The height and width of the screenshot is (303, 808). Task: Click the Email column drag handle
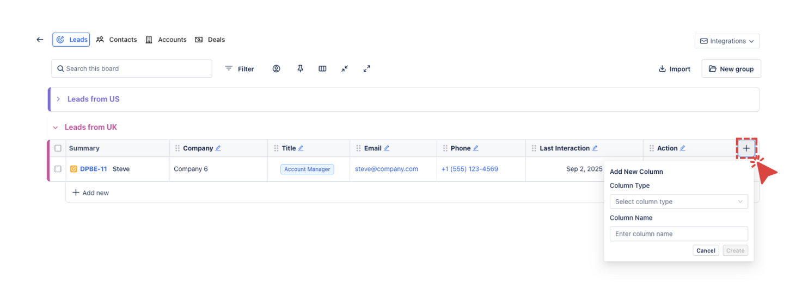(x=358, y=148)
